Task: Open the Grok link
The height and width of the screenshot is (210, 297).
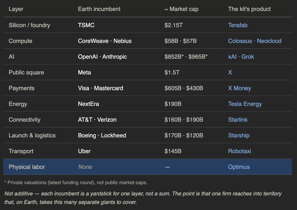Action: coord(248,57)
